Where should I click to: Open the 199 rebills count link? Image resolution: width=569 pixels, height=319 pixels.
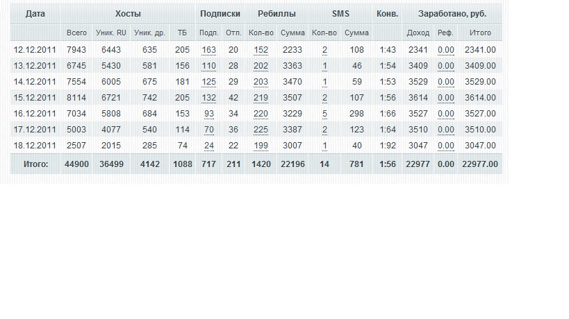point(261,146)
